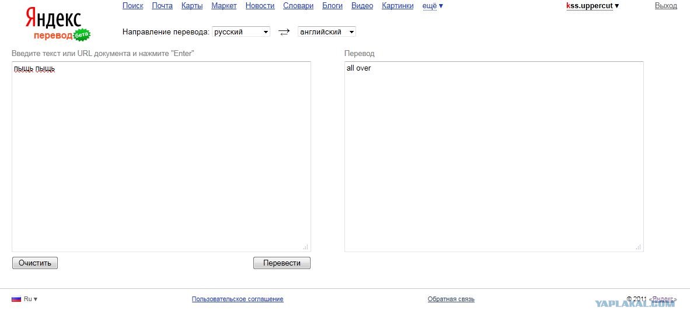Swap translation direction arrows icon
Screen dimensions: 690x321
click(x=284, y=32)
